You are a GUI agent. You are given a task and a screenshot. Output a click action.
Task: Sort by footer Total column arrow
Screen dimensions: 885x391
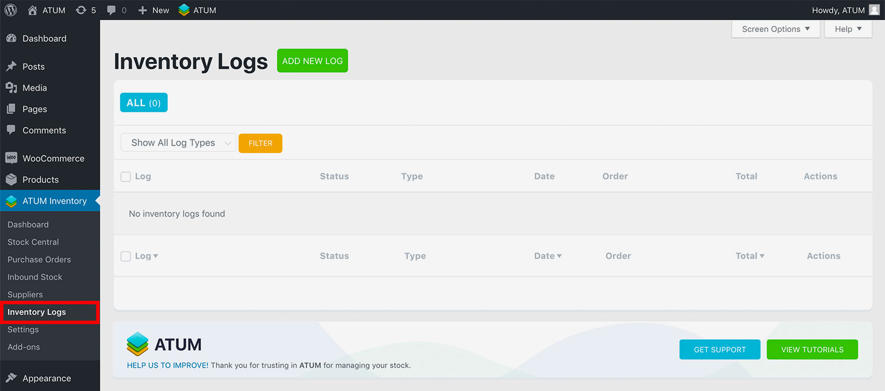[762, 256]
